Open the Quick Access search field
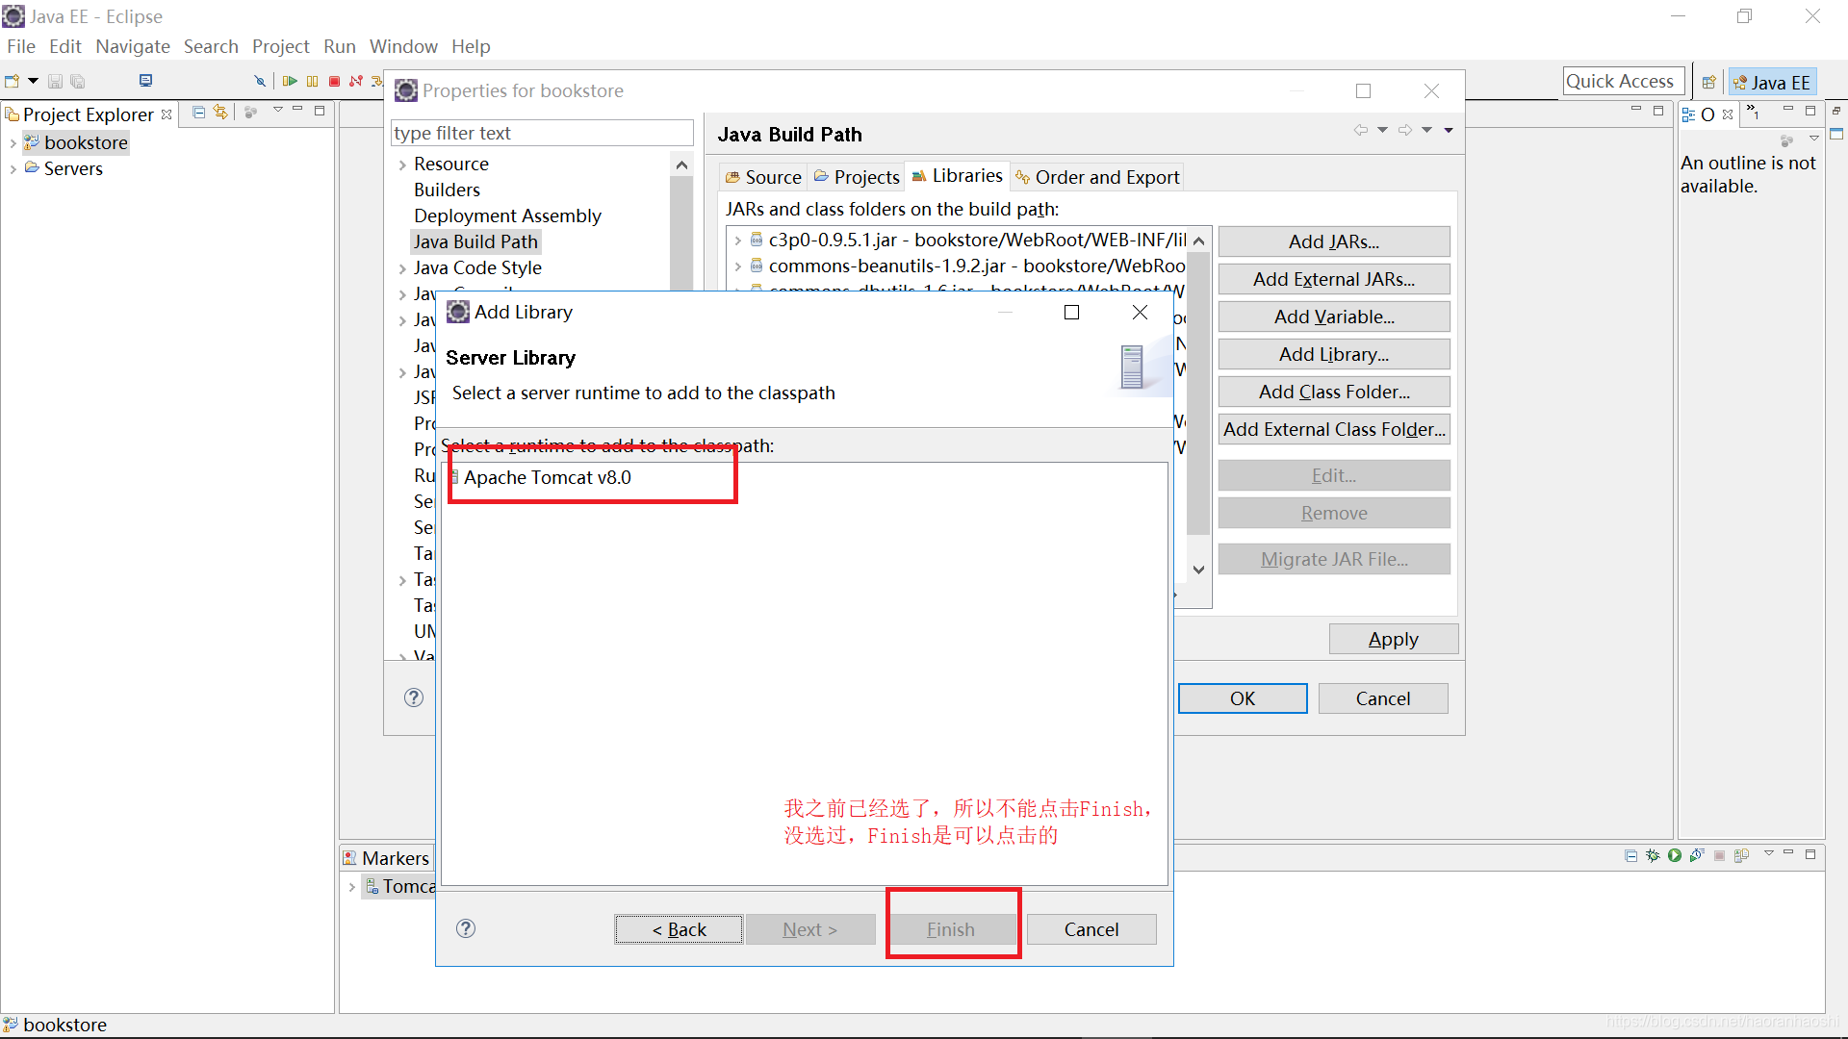 (1623, 81)
